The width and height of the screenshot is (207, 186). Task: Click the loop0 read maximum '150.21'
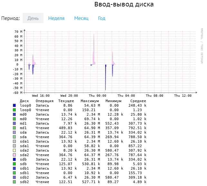pos(89,110)
